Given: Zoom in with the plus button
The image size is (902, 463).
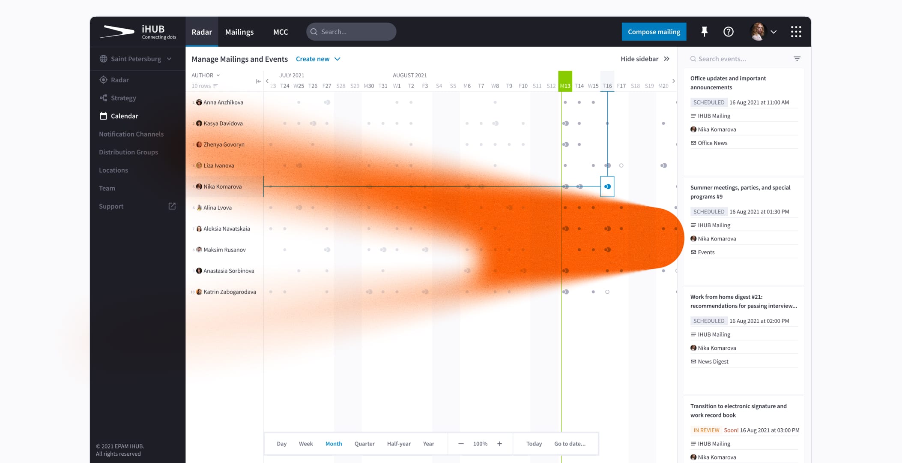Looking at the screenshot, I should [x=499, y=444].
